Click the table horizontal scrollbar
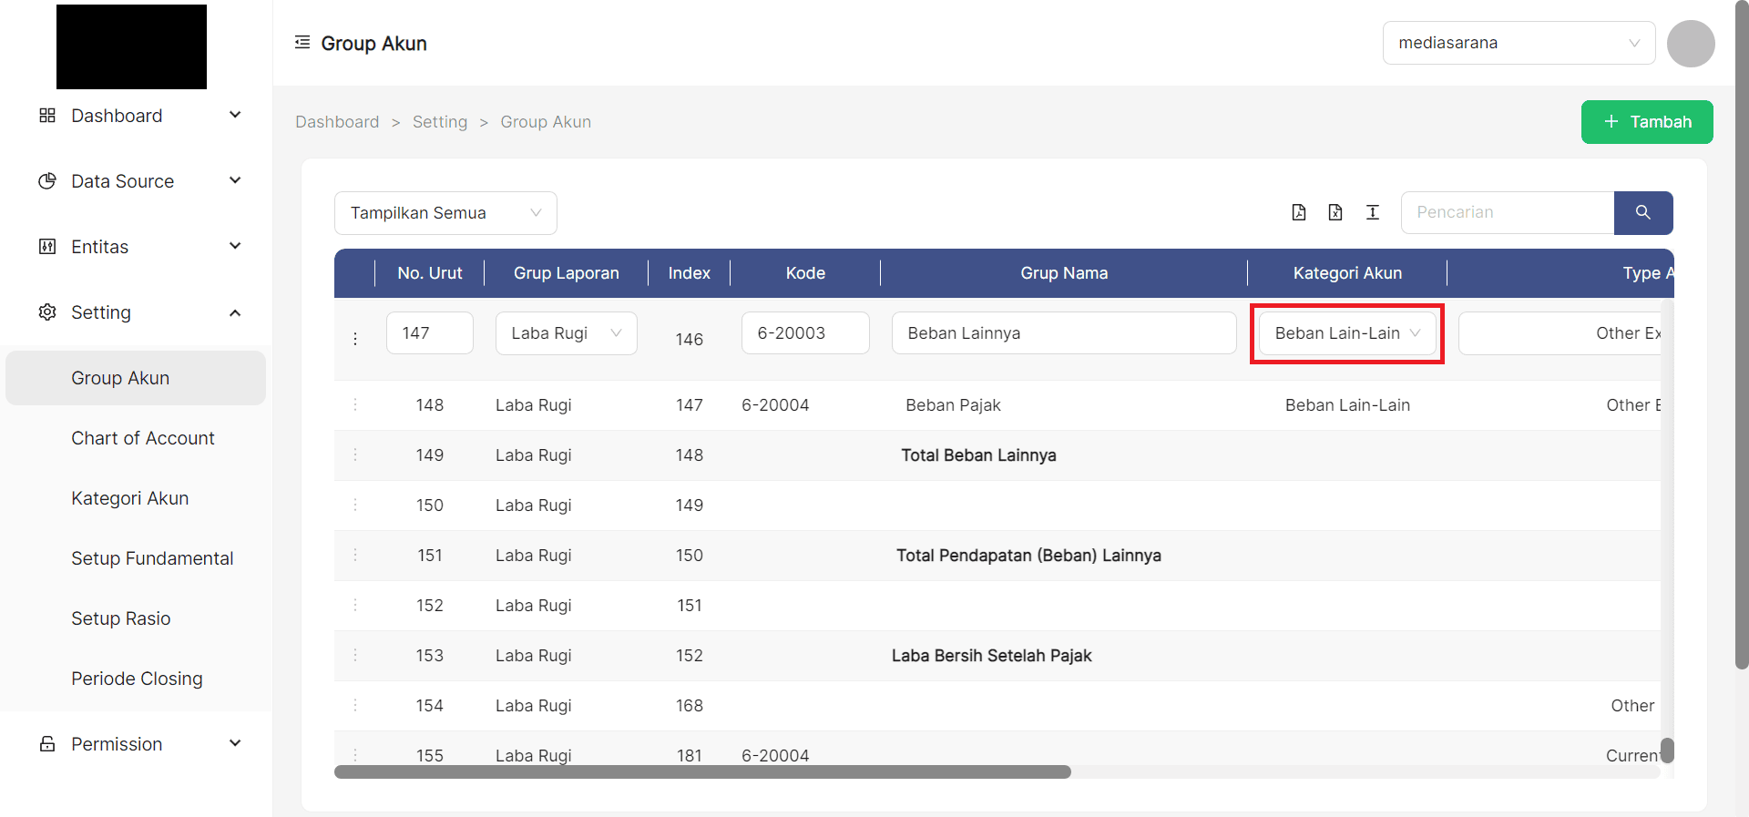Screen dimensions: 1749x817 [701, 772]
